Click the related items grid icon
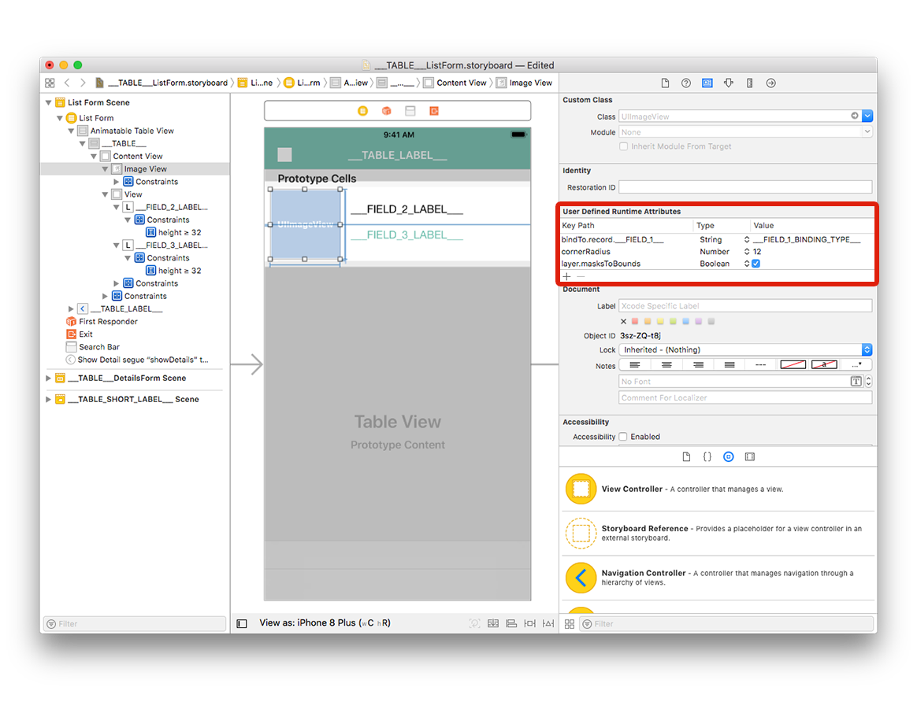This screenshot has height=724, width=917. (50, 83)
